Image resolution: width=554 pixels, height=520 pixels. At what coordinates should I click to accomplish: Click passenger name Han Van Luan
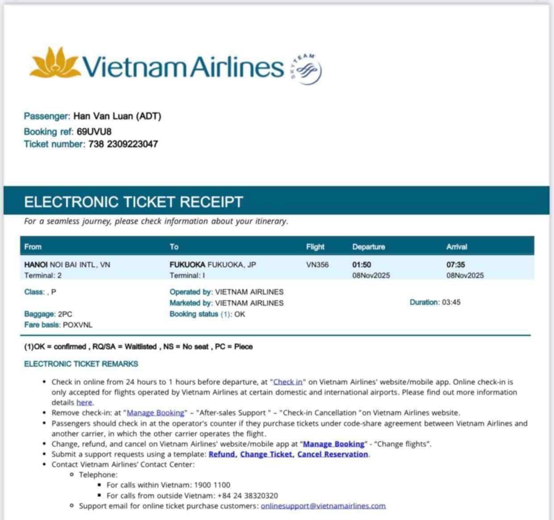(x=103, y=116)
